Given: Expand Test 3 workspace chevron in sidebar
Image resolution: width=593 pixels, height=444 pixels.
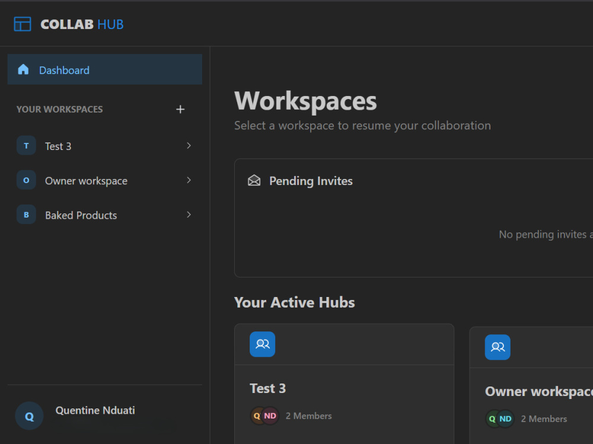Looking at the screenshot, I should click(x=189, y=146).
